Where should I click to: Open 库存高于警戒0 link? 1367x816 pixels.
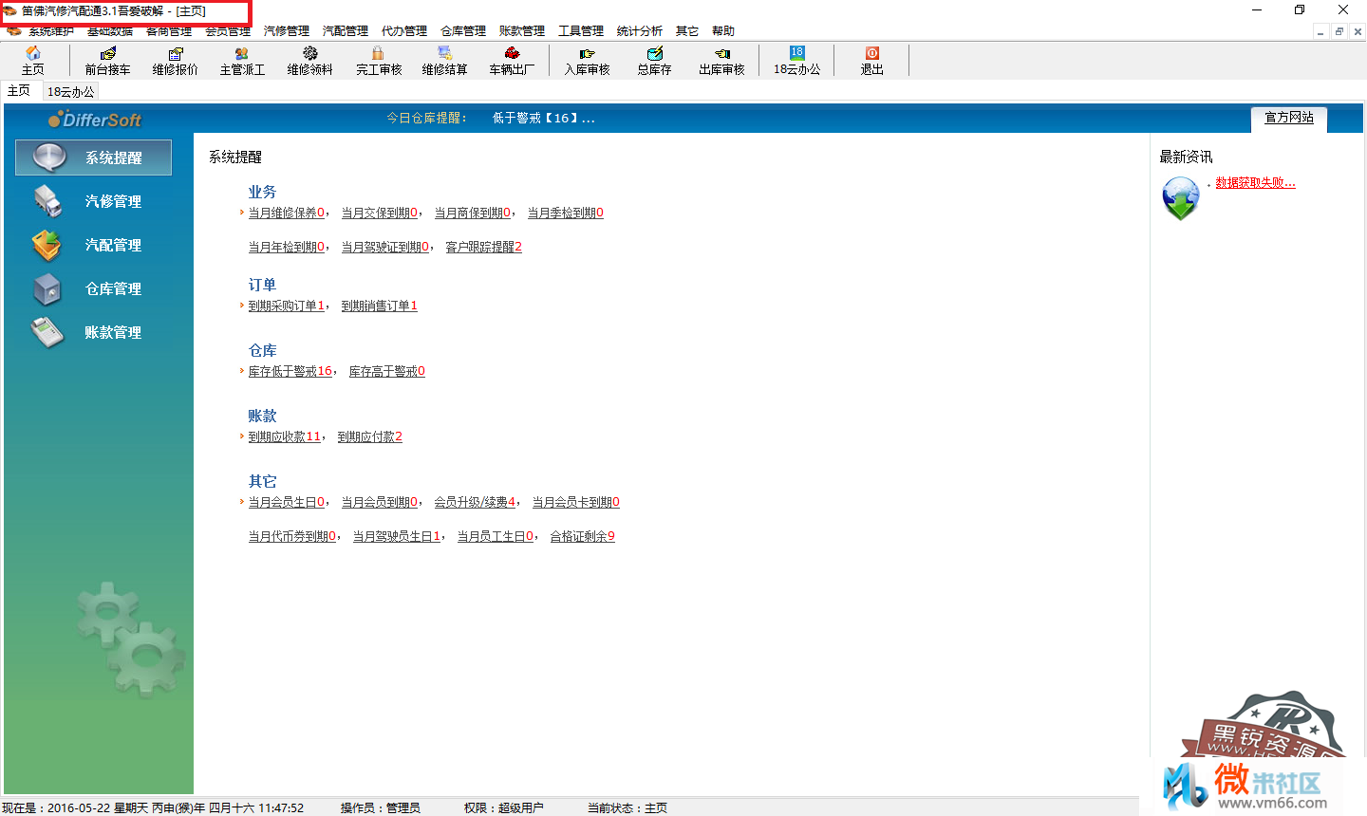[x=387, y=372]
